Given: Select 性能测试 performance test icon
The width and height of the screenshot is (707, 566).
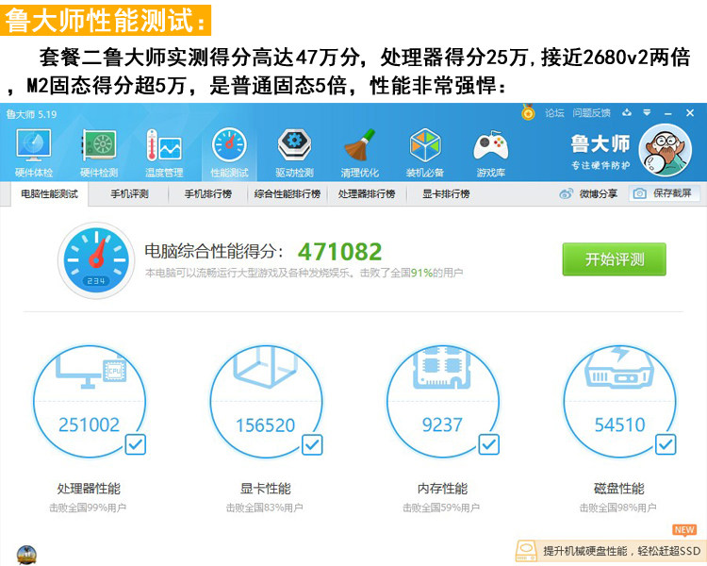Looking at the screenshot, I should point(229,145).
